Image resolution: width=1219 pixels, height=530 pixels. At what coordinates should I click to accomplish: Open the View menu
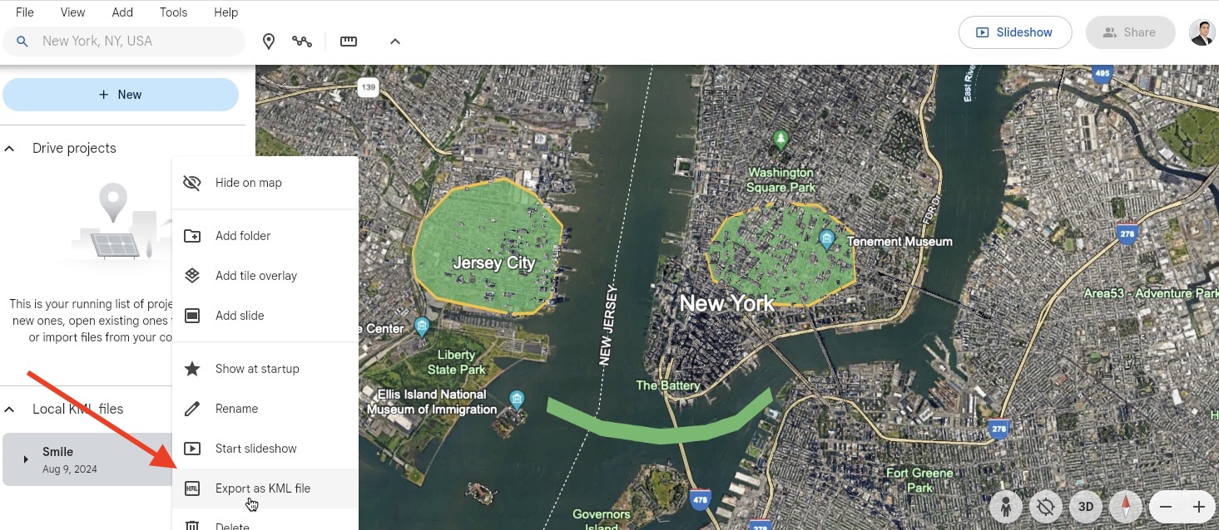[72, 12]
